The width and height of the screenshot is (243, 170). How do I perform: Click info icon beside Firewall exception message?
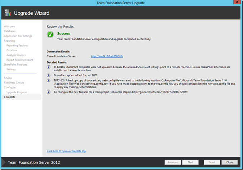[x=49, y=75]
